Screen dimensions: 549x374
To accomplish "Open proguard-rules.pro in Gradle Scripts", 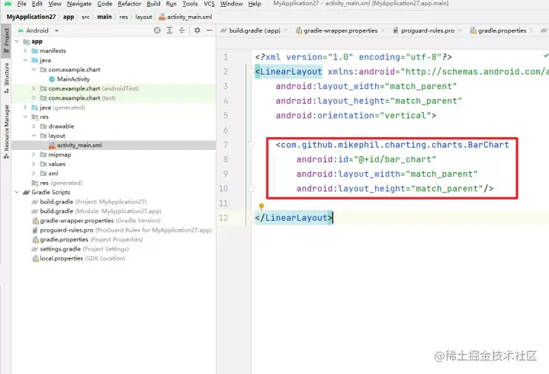I will coord(122,230).
